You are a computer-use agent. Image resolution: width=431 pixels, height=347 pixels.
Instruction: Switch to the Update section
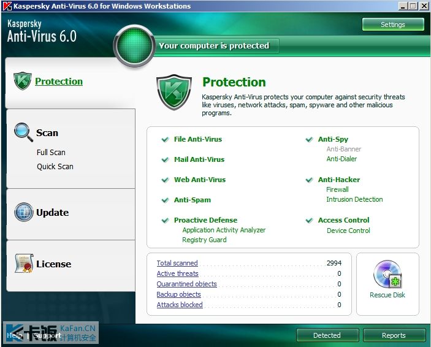[x=71, y=214]
